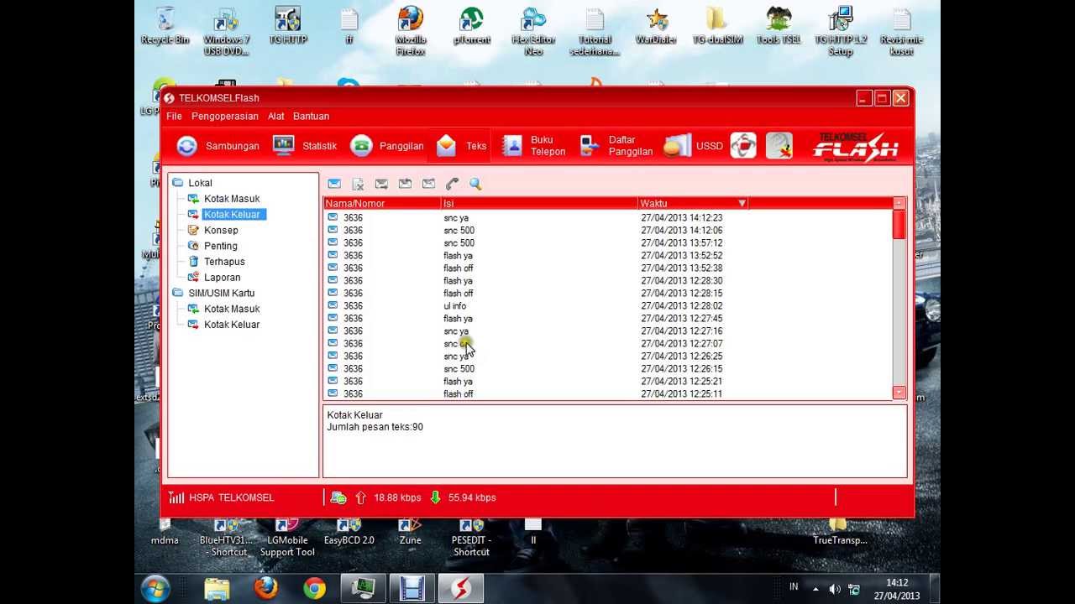Viewport: 1075px width, 604px height.
Task: Open the Panggilan call panel
Action: click(387, 146)
